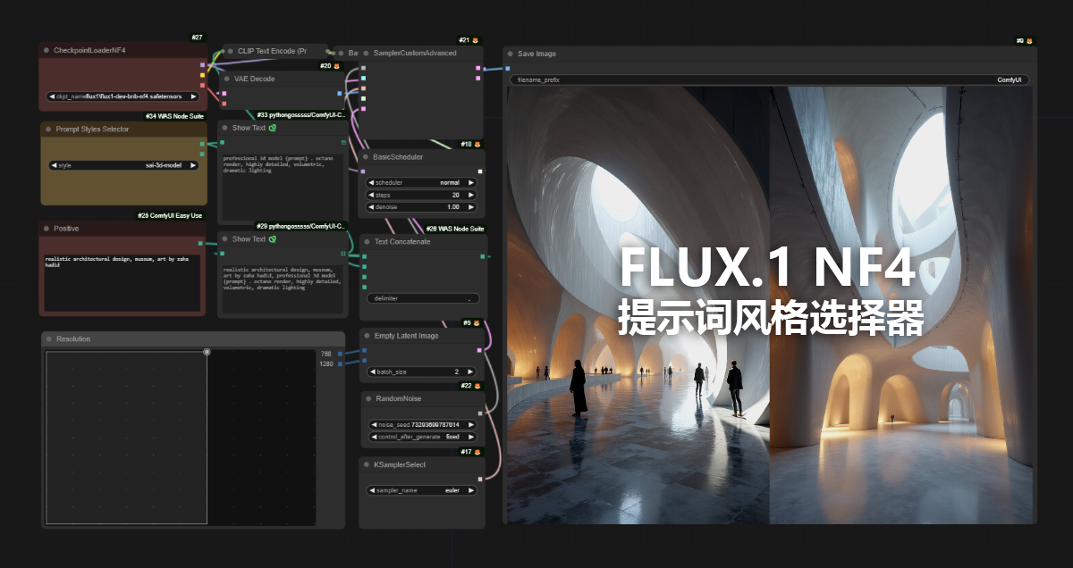Click right arrow of control_after_generate

[471, 437]
